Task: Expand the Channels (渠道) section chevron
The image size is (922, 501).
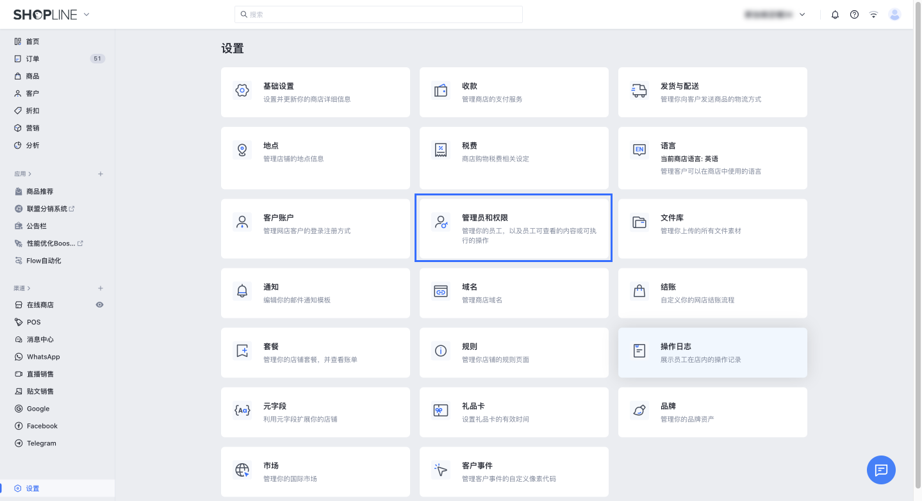Action: coord(29,288)
